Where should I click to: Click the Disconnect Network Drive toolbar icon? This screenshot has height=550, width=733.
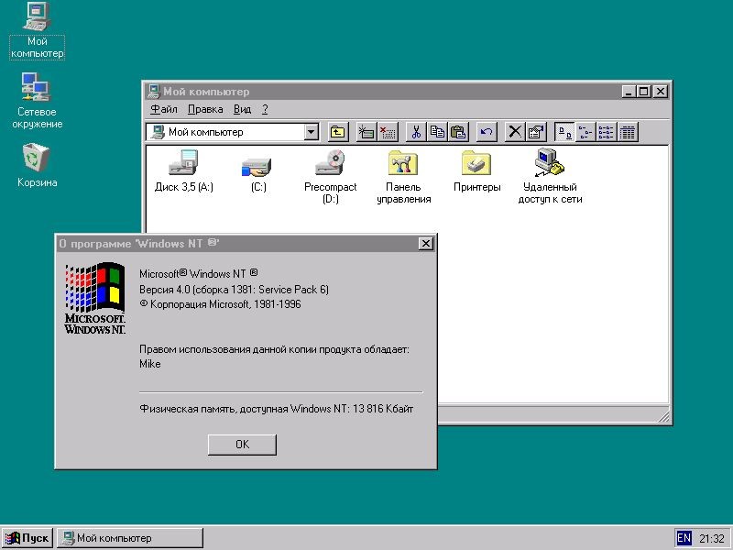pyautogui.click(x=387, y=132)
